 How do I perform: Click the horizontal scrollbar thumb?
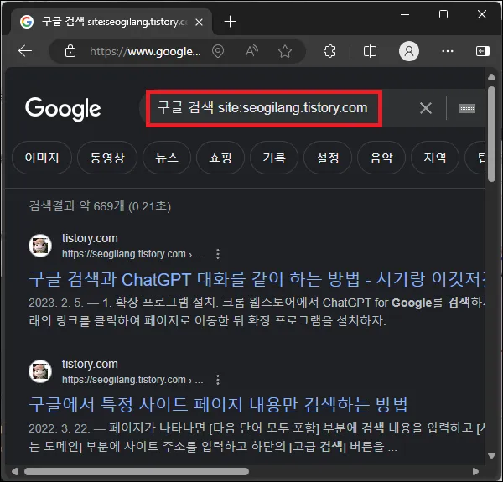pyautogui.click(x=137, y=471)
